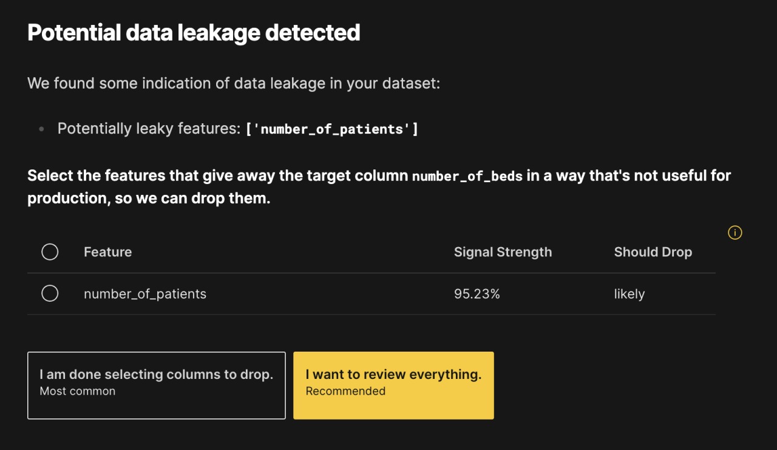Select the Feature column header
777x450 pixels.
click(x=107, y=251)
